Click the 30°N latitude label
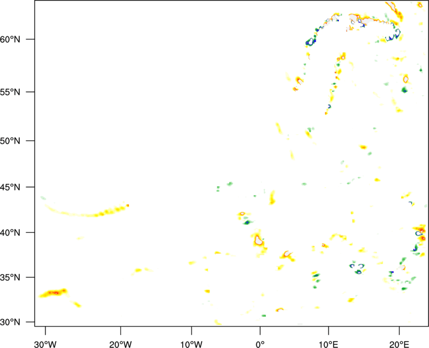This screenshot has height=348, width=429. (x=10, y=322)
